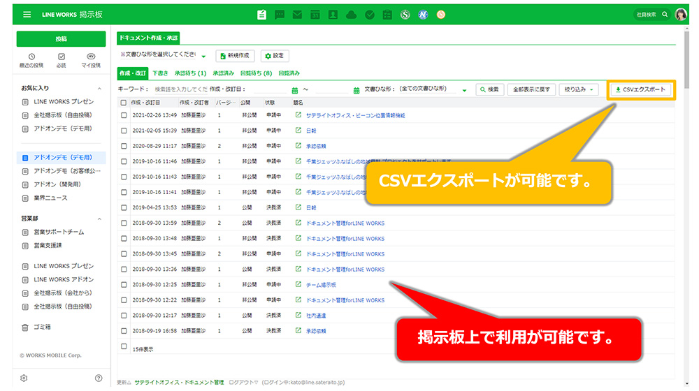Open the mail envelope icon
Screen dimensions: 699x391
click(x=297, y=15)
